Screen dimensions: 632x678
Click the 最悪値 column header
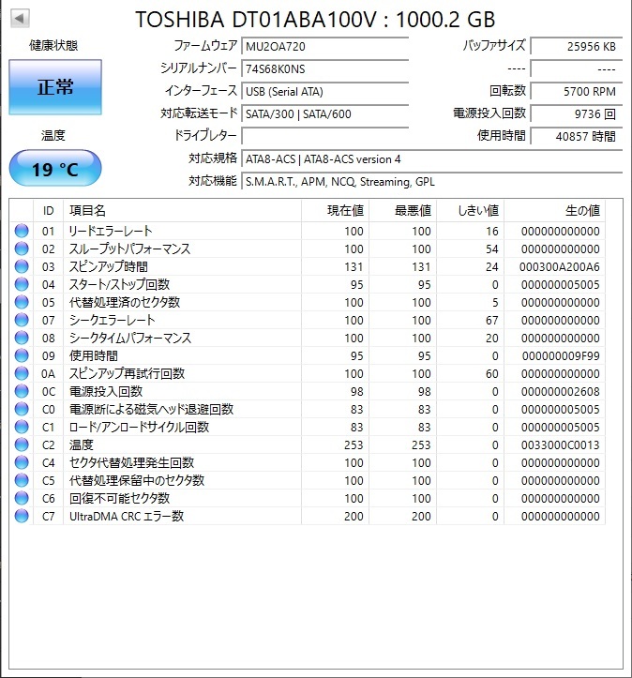click(x=402, y=211)
